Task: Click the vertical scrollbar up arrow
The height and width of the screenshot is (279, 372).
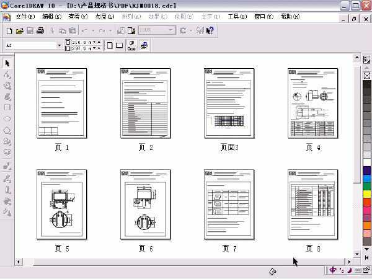Action: tap(357, 58)
